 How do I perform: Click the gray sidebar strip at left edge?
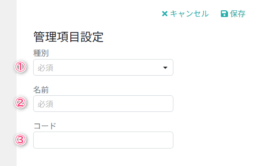(x=8, y=83)
